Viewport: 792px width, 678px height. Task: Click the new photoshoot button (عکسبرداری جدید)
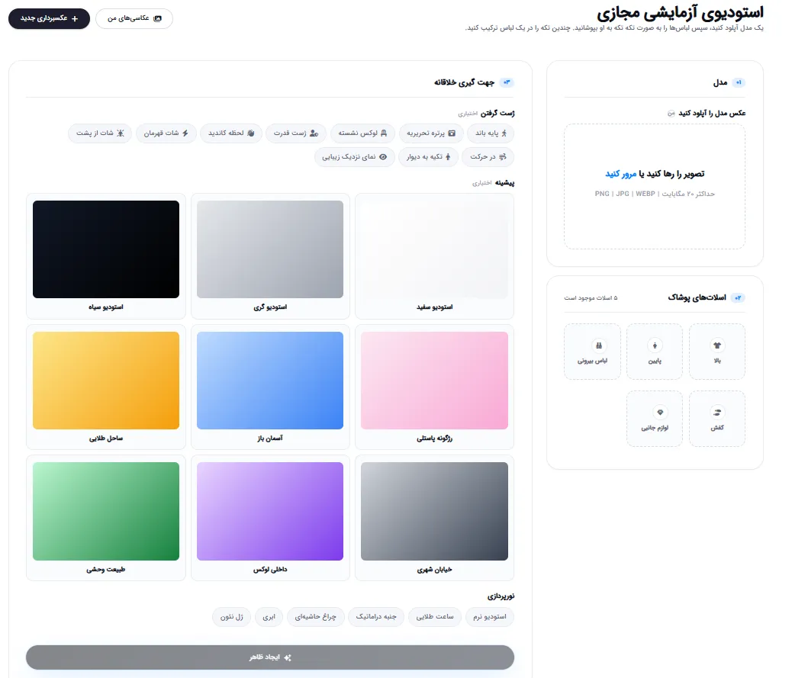tap(49, 18)
